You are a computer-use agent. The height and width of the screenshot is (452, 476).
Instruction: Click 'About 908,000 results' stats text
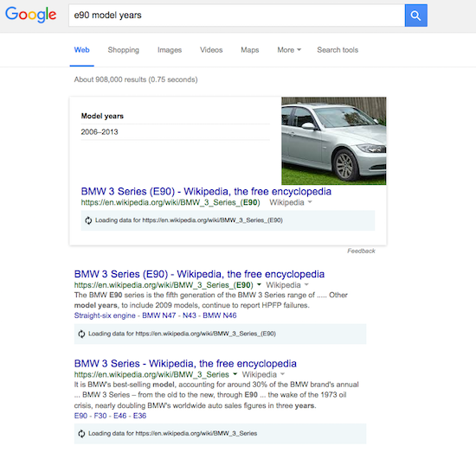pyautogui.click(x=136, y=80)
